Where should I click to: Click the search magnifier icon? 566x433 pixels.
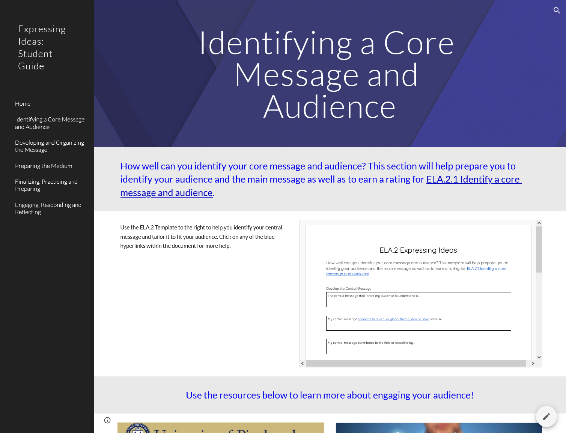[557, 10]
